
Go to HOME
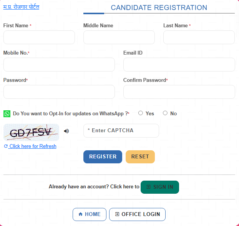point(89,214)
